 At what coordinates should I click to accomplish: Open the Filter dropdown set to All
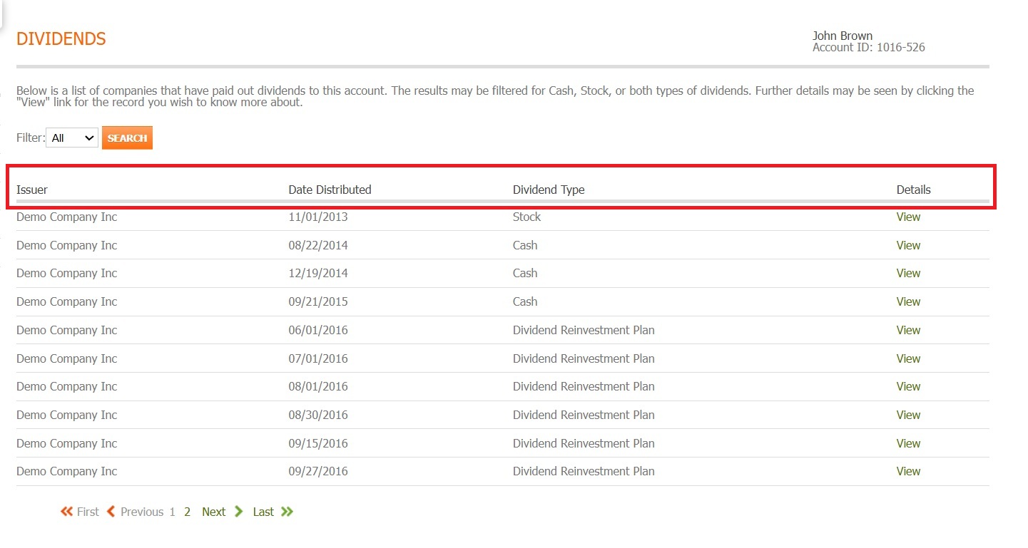(x=72, y=138)
